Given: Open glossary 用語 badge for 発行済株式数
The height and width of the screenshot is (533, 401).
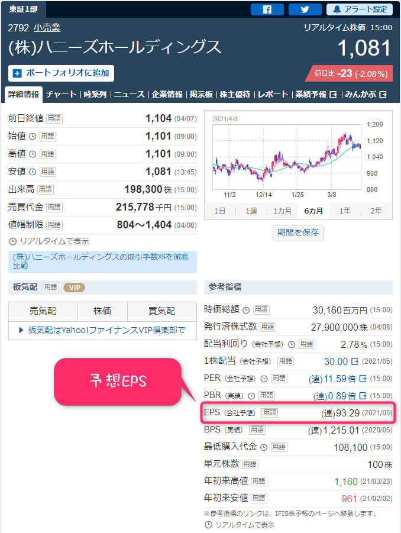Looking at the screenshot, I should pos(268,327).
